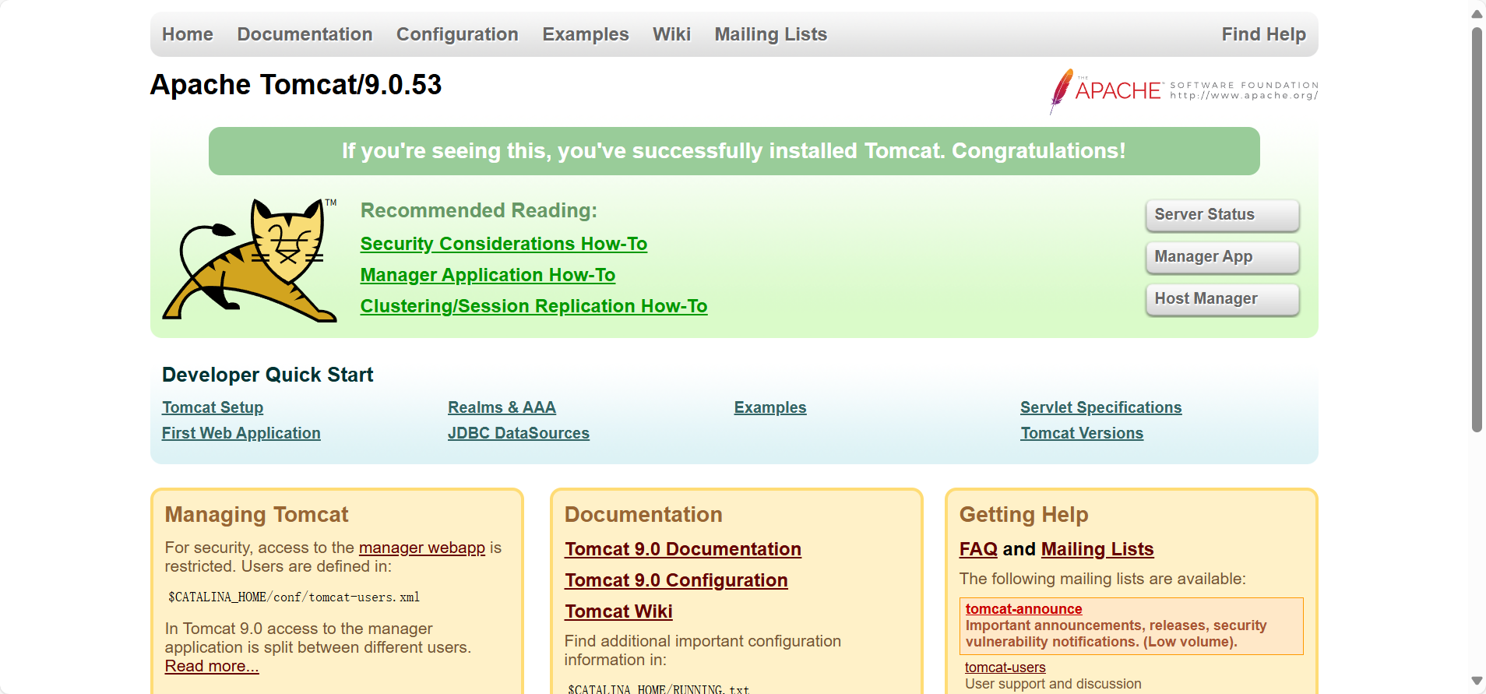Click the Apache Software Foundation feather logo

[x=1184, y=91]
